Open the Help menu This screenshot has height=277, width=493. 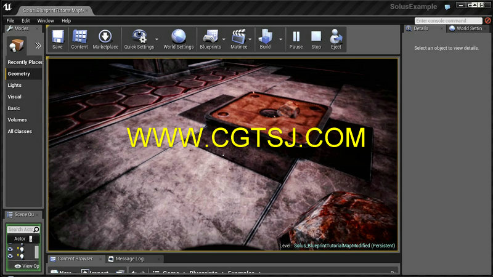point(66,20)
